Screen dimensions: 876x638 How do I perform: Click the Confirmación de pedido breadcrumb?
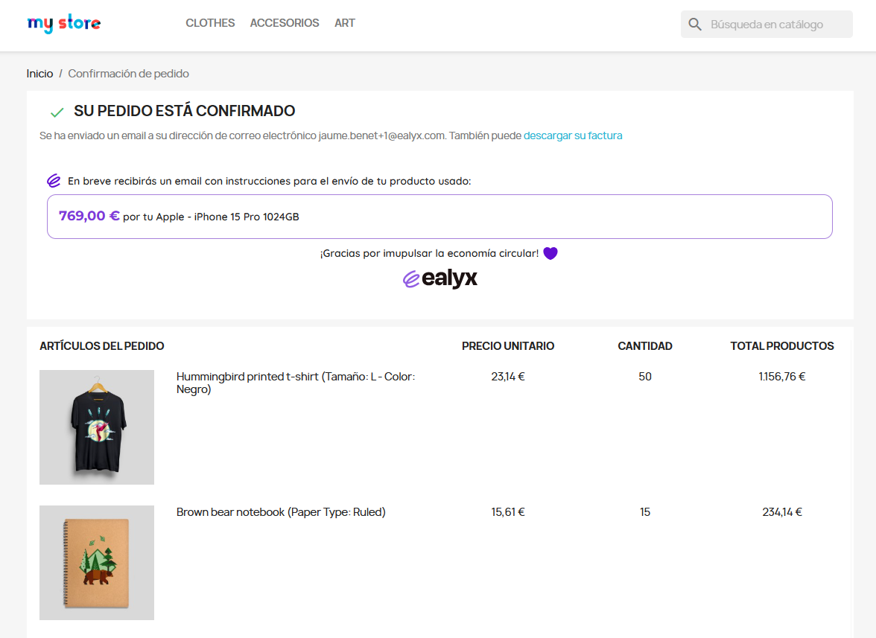click(x=129, y=74)
